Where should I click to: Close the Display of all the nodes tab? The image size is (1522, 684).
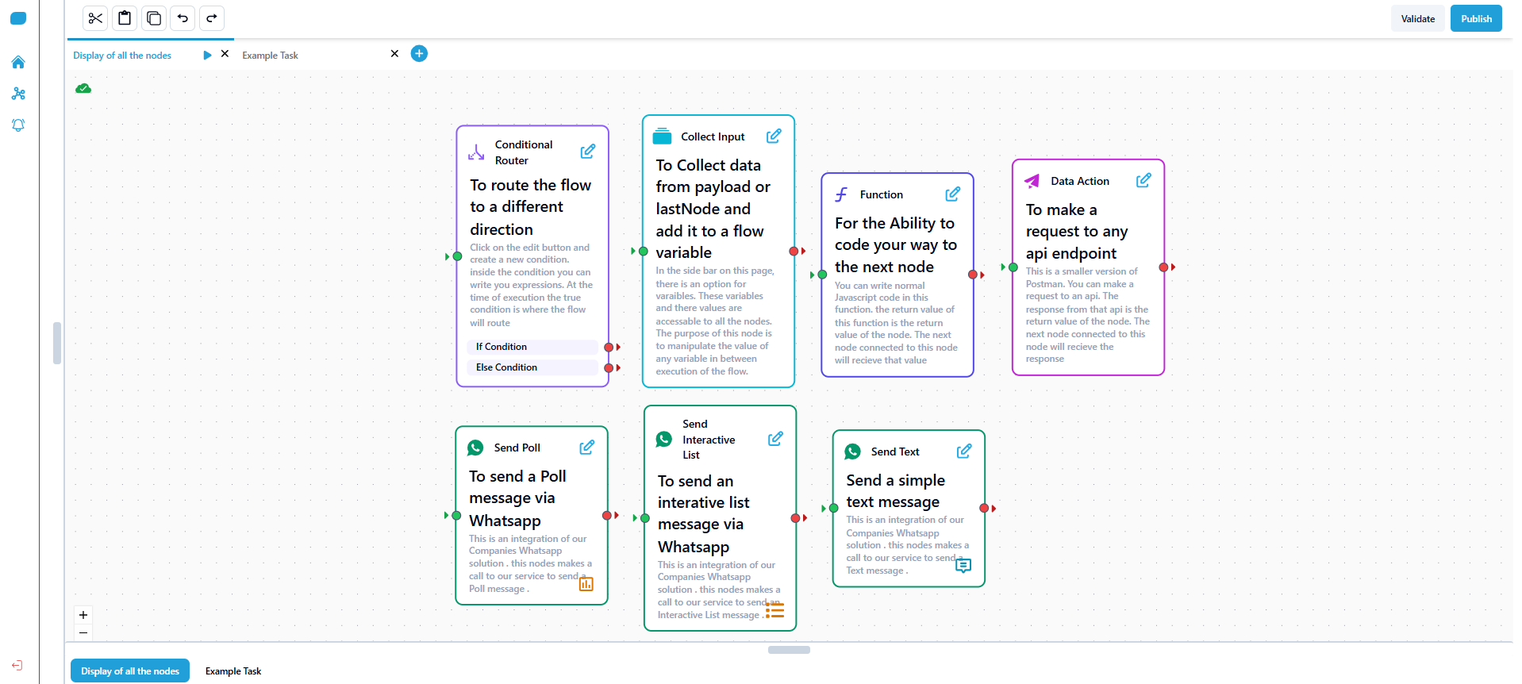225,54
